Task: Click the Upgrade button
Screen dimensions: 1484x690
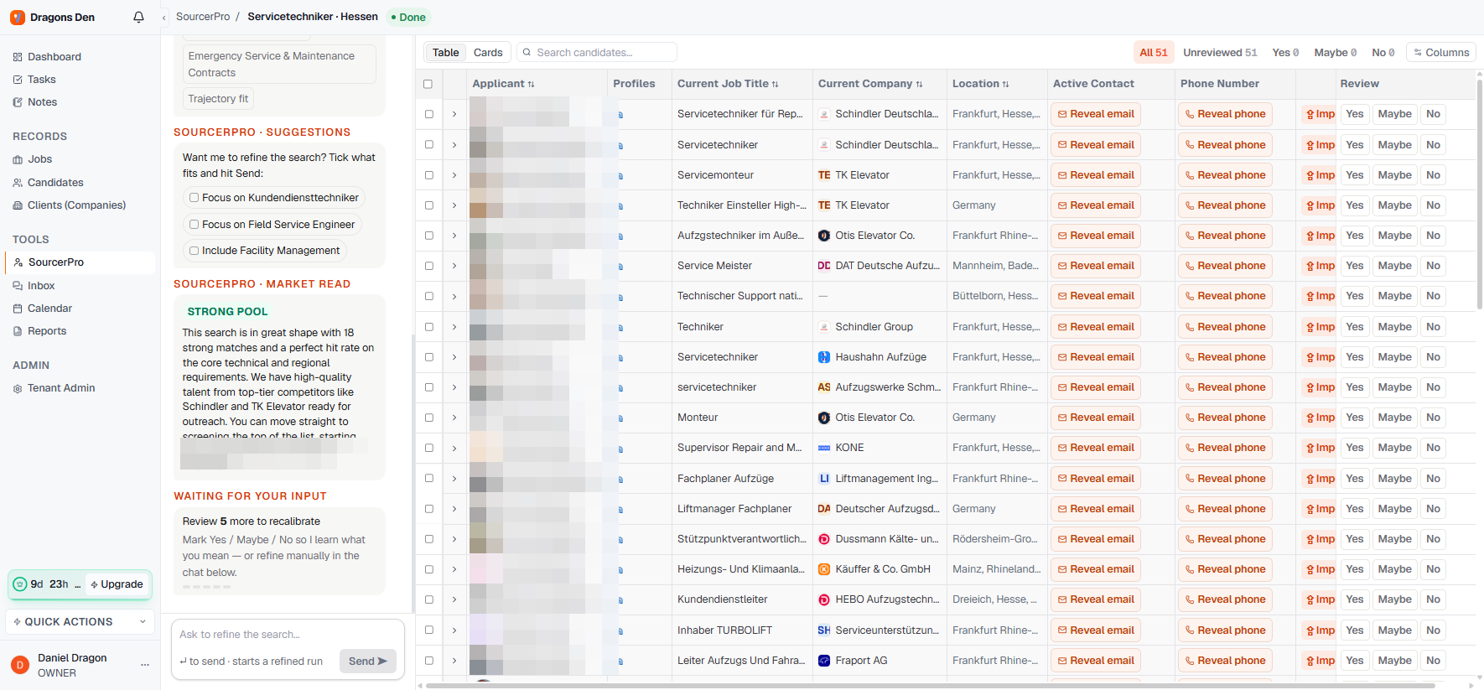Action: [117, 584]
